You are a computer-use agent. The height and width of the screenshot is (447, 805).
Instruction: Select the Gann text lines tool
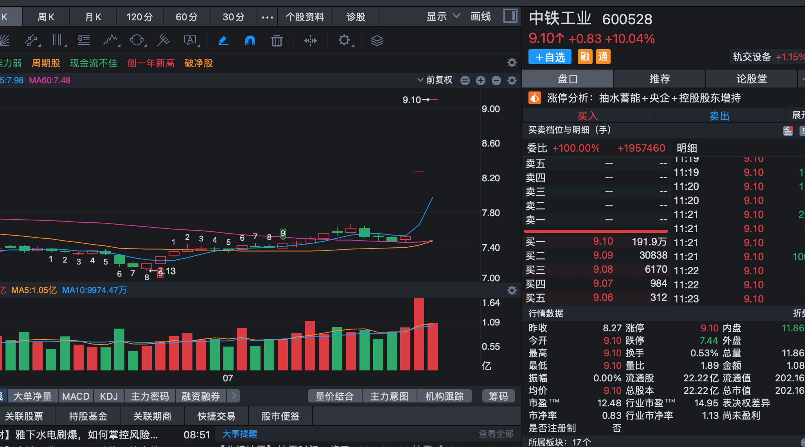click(x=84, y=40)
